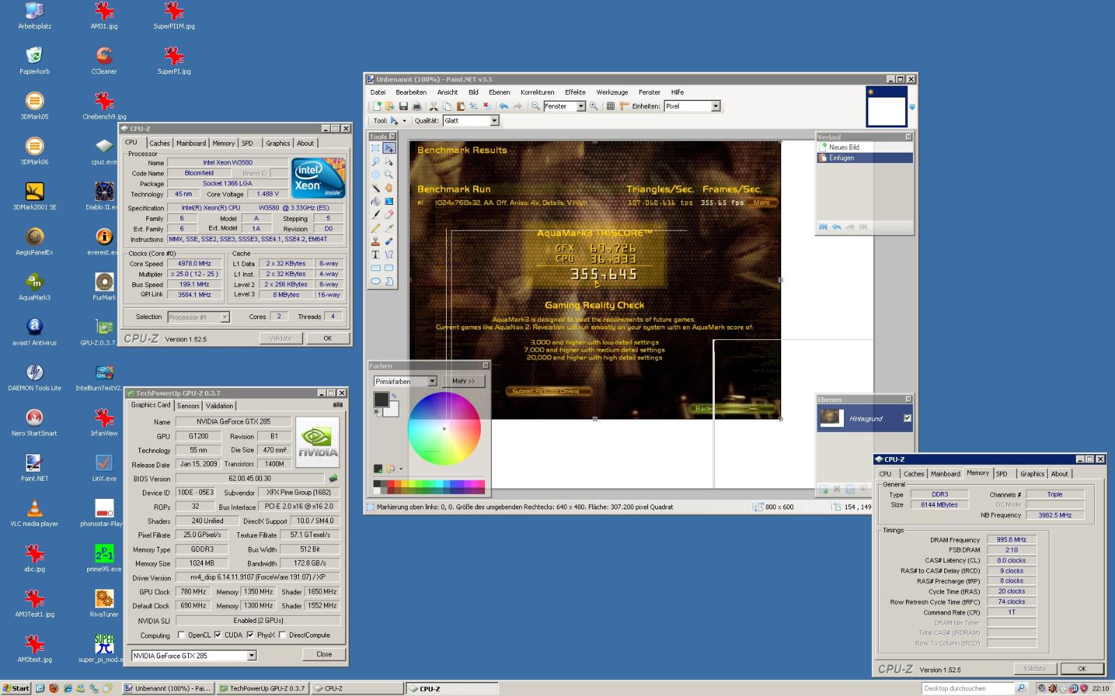1115x696 pixels.
Task: Click OK in the memory CPU-Z window
Action: click(x=1082, y=668)
